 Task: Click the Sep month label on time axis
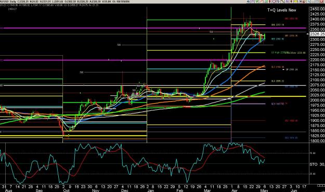39,190
